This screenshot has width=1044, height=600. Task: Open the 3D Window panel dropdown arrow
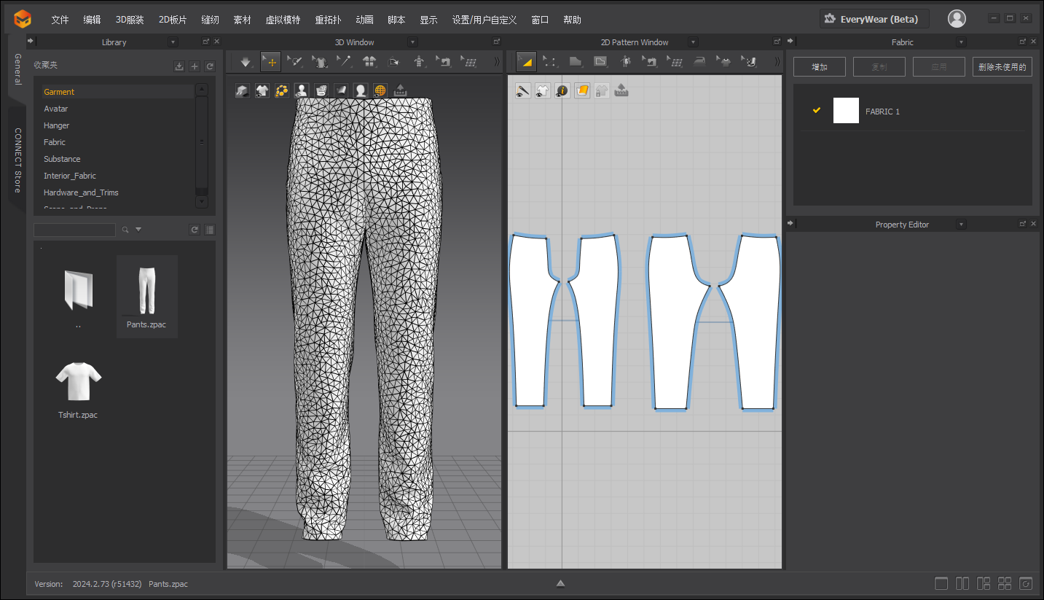tap(413, 42)
